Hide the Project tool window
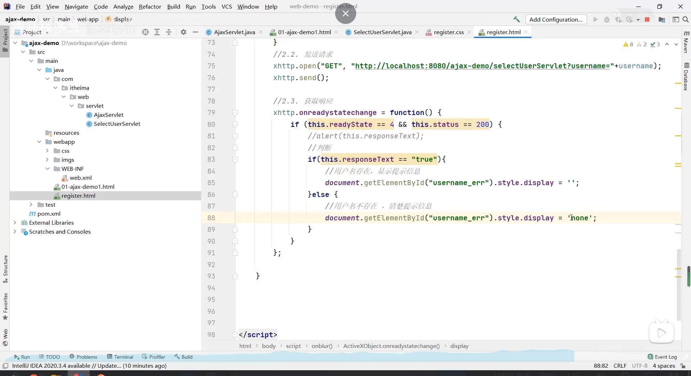Screen dimensions: 691x376 click(195, 32)
